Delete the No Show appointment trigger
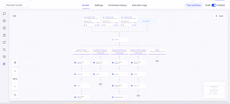This screenshot has height=104, width=230. 86,25
